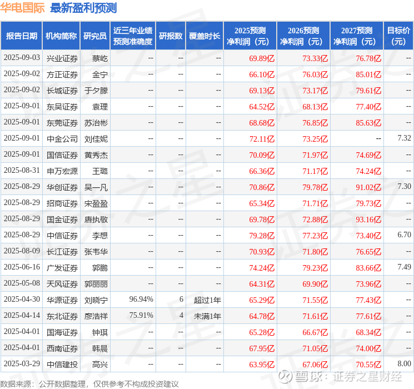Select the 东北证券 institution cell
Viewport: 414px width, 389px height.
[62, 316]
